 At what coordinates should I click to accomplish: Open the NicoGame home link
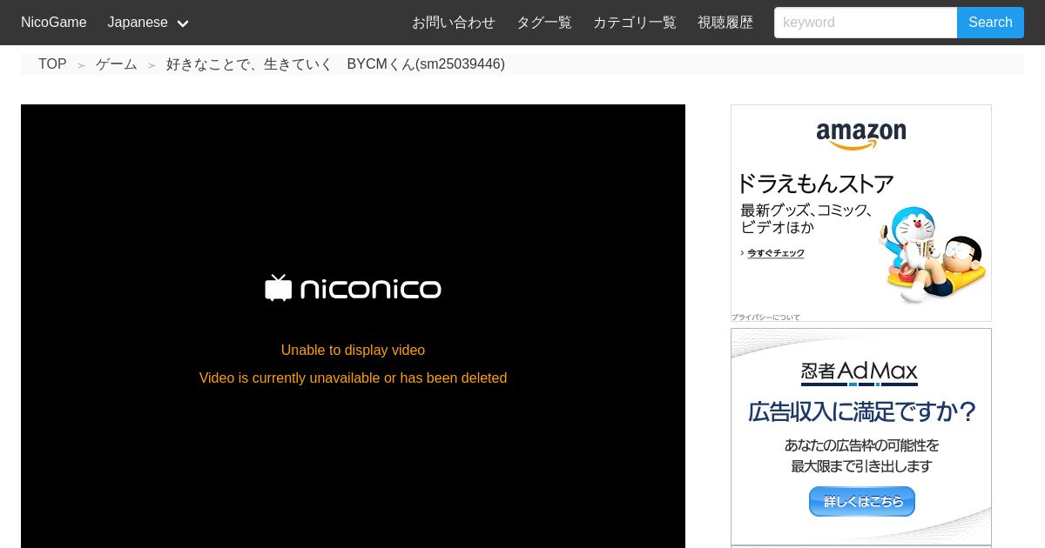pos(54,22)
